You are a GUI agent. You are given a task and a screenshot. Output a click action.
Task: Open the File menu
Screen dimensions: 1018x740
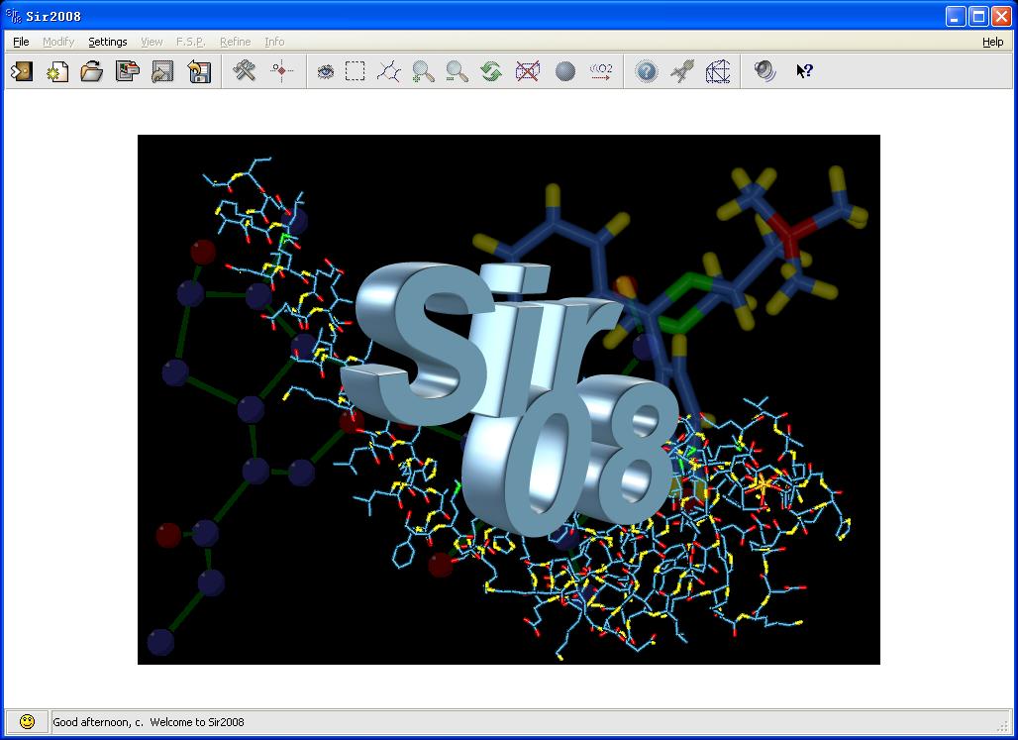(x=21, y=42)
